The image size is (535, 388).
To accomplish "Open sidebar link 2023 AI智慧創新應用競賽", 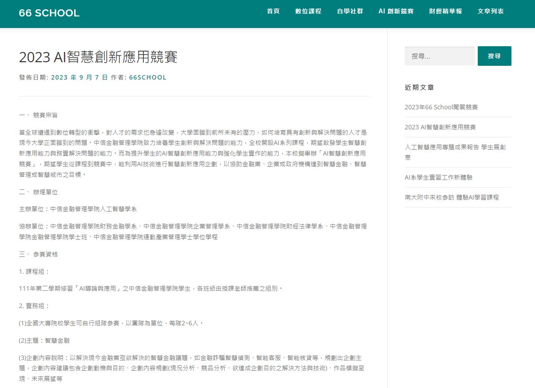I will click(x=440, y=127).
